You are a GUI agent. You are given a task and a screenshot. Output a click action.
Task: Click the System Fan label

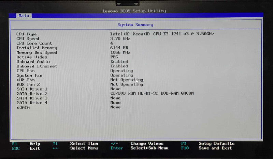[29, 76]
